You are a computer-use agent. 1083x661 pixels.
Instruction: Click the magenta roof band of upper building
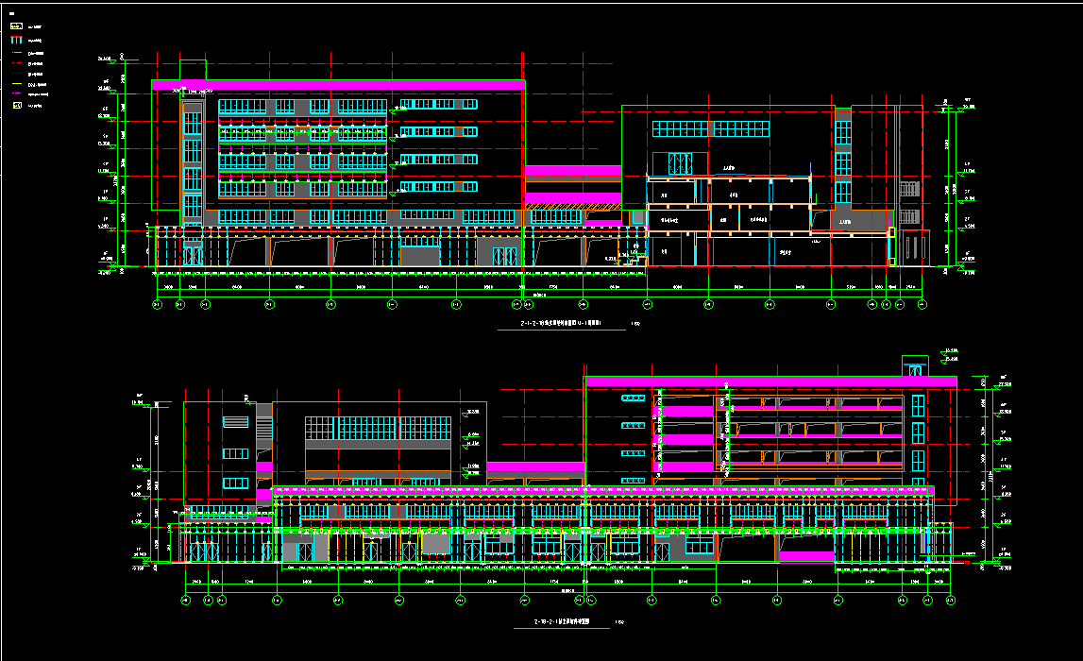(x=338, y=85)
